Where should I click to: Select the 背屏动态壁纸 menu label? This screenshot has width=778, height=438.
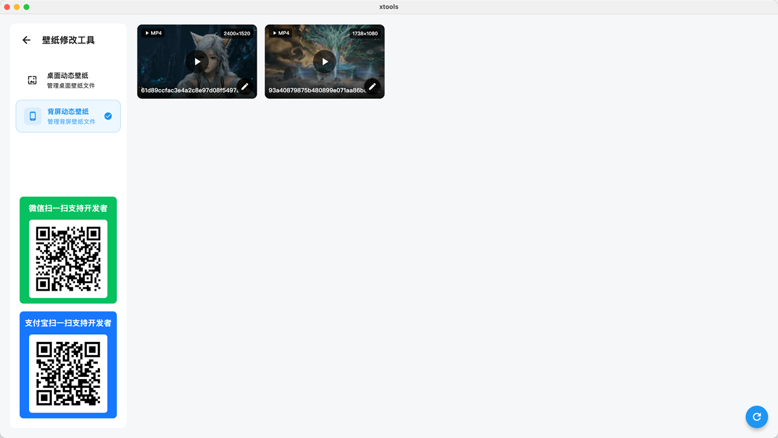click(x=68, y=112)
